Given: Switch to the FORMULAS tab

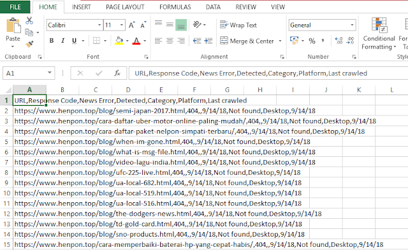Looking at the screenshot, I should [x=175, y=7].
